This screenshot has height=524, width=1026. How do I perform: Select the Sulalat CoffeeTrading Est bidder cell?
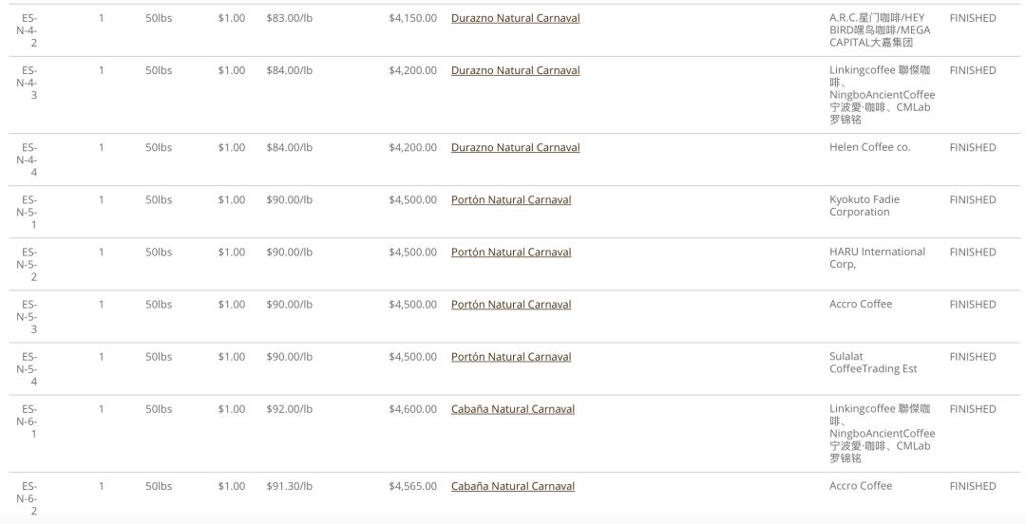pos(873,363)
